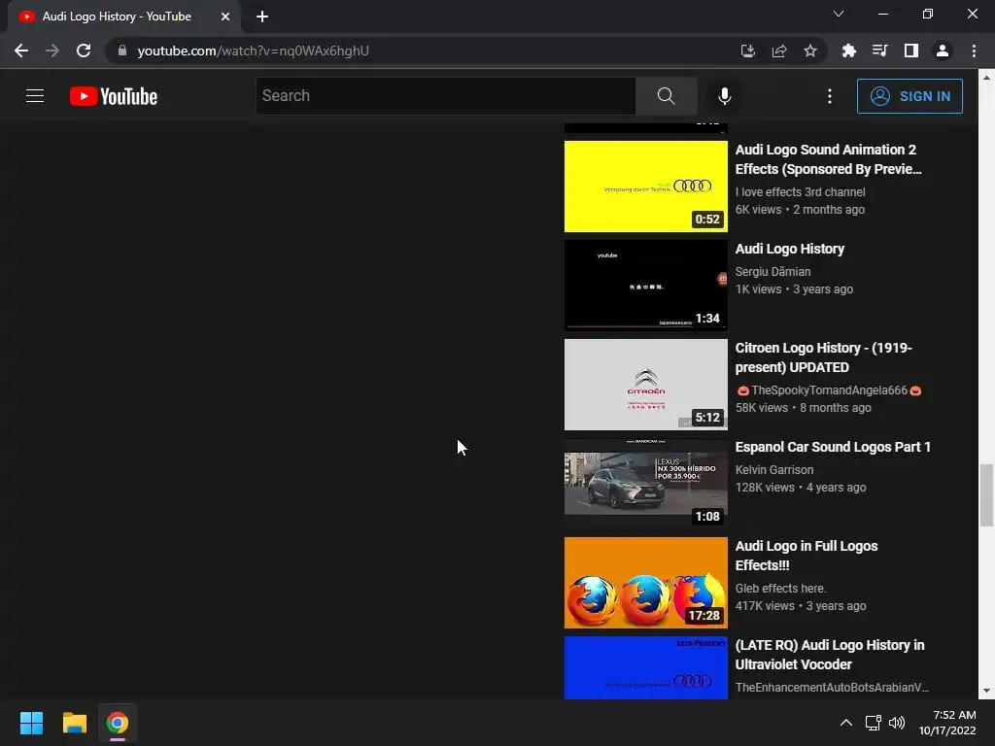Viewport: 995px width, 746px height.
Task: Open Firefox logos video thumbnail
Action: 645,583
